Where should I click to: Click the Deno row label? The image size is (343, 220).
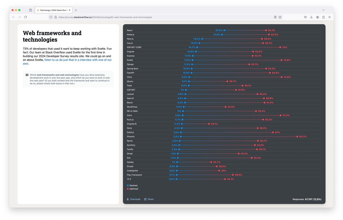click(130, 128)
